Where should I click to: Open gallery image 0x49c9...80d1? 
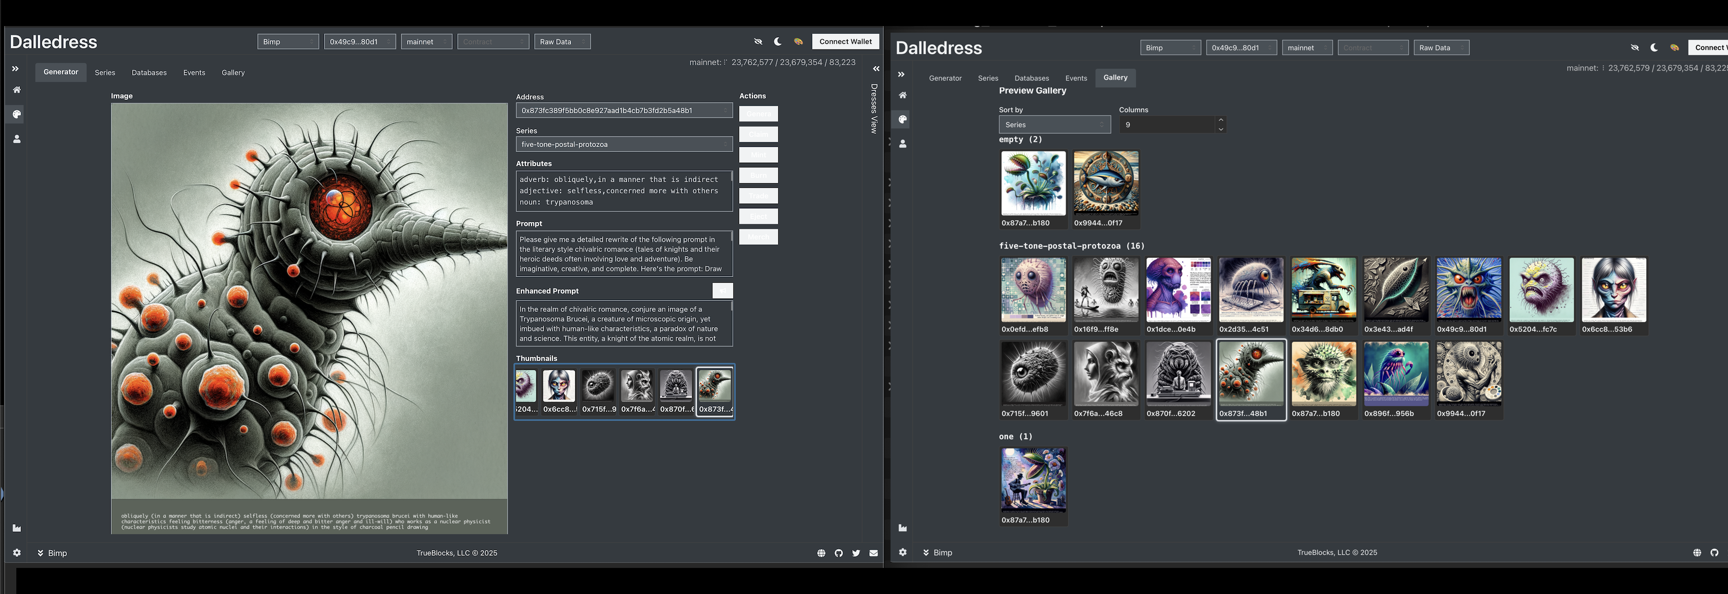pos(1468,295)
